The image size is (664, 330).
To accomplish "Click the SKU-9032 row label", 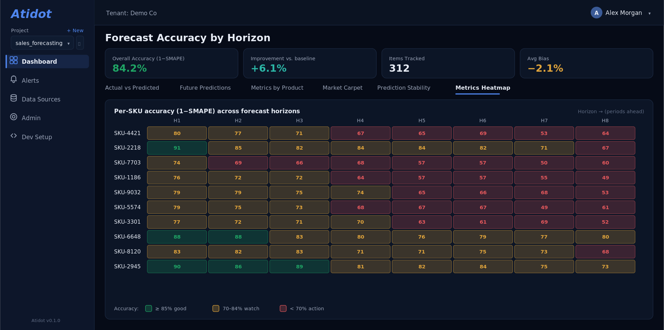I will (x=127, y=193).
